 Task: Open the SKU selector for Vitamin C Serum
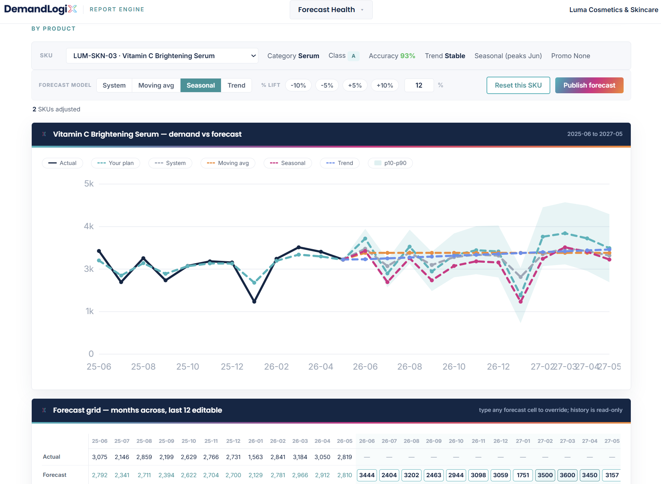coord(162,56)
